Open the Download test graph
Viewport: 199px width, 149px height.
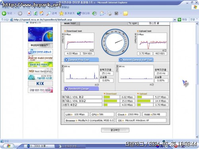tap(79, 41)
